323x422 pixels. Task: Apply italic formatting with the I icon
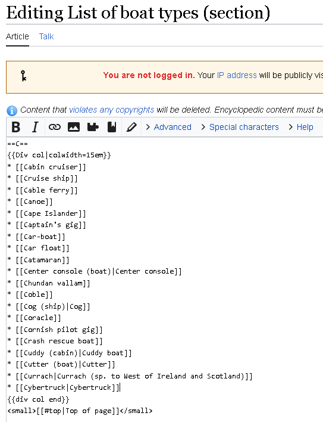point(35,127)
